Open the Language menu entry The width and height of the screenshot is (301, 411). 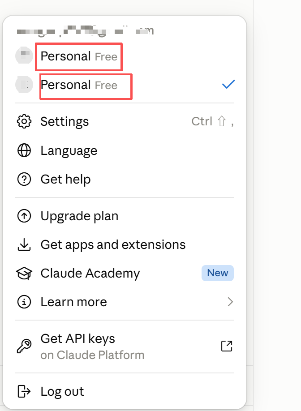pos(125,150)
